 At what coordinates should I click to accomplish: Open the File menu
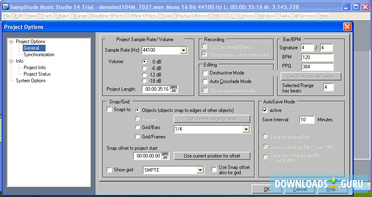[7, 16]
